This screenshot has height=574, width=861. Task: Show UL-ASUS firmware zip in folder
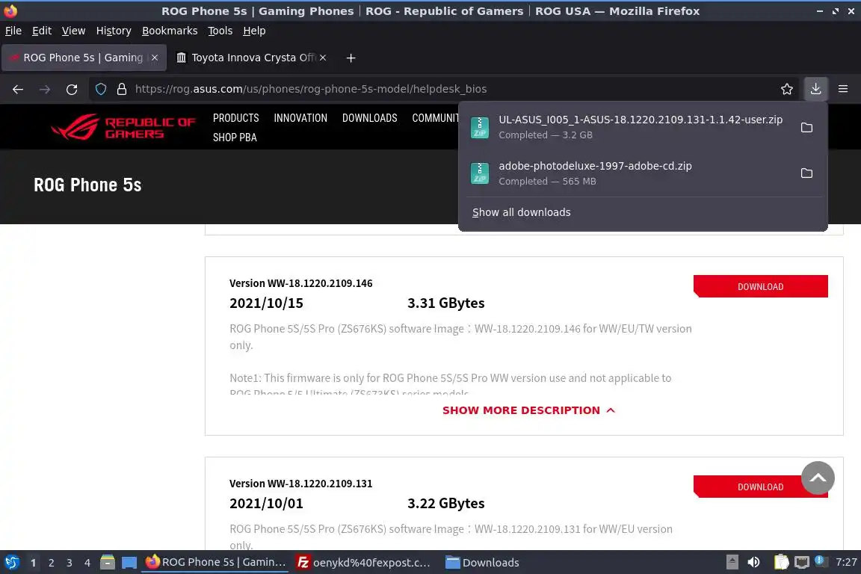tap(806, 128)
